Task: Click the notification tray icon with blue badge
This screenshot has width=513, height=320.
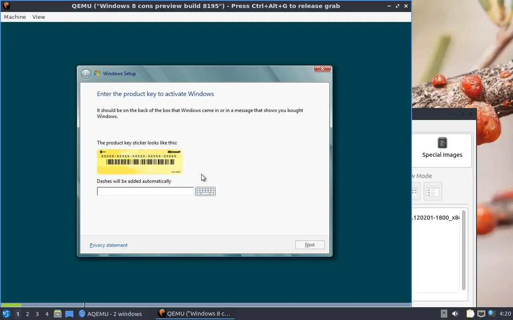Action: pyautogui.click(x=491, y=314)
